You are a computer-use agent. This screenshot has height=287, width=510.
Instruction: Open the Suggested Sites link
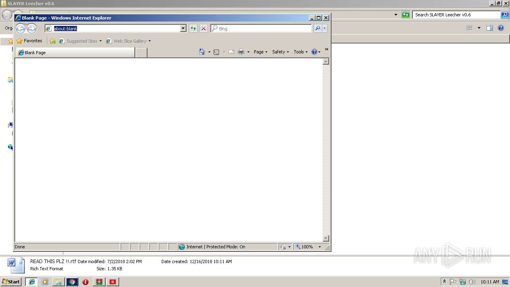[x=80, y=41]
